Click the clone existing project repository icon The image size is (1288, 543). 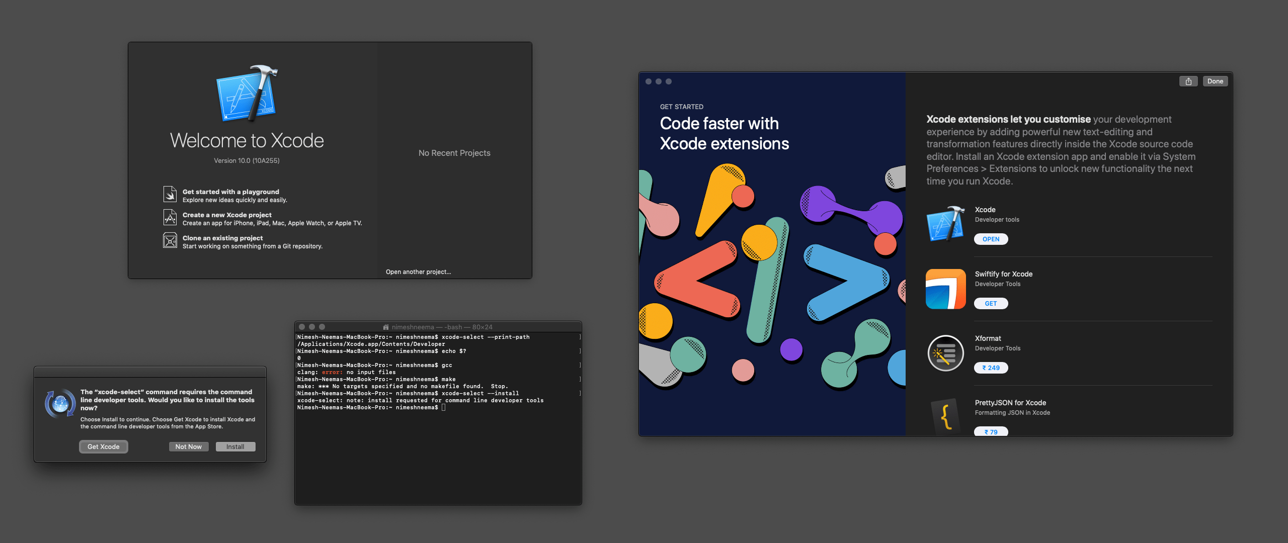pyautogui.click(x=170, y=241)
